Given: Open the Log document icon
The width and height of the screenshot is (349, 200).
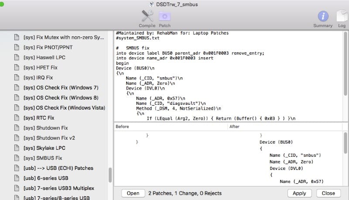Looking at the screenshot, I should pyautogui.click(x=341, y=17).
